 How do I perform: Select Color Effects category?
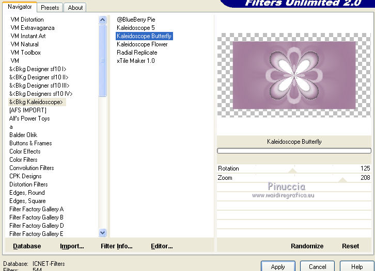coord(25,151)
